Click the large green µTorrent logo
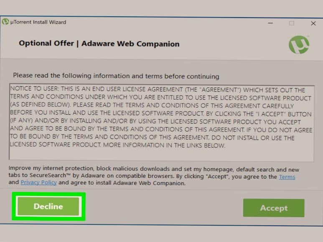The height and width of the screenshot is (242, 323). 299,45
